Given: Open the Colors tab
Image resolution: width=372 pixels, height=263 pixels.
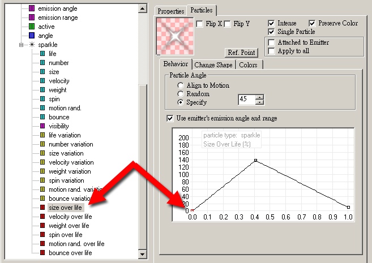Looking at the screenshot, I should point(248,65).
